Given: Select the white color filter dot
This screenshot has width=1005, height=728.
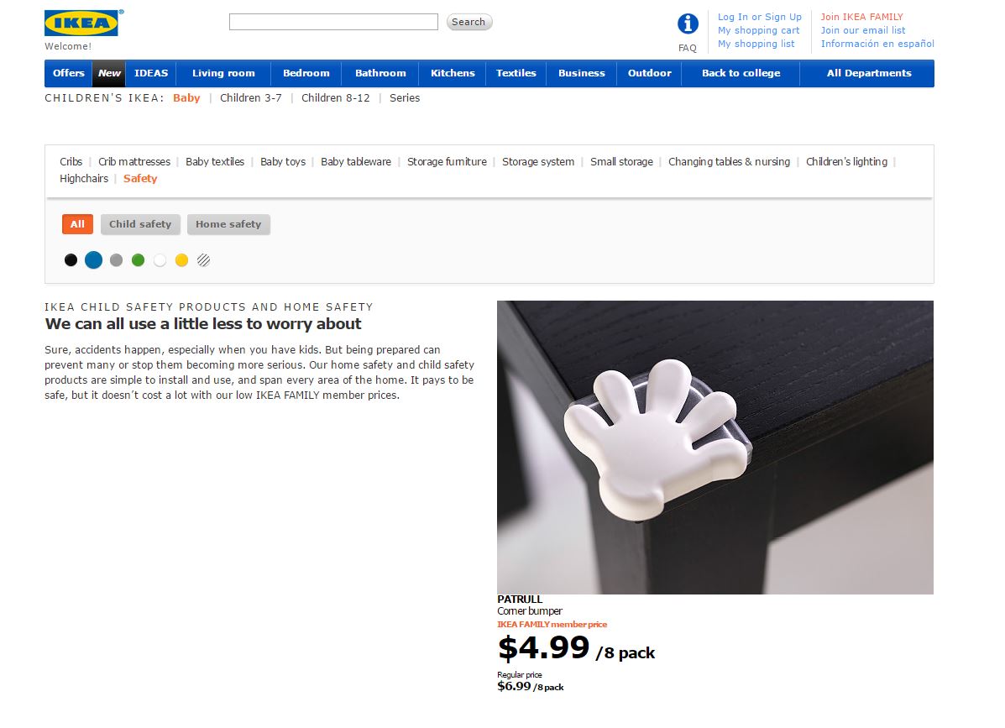Looking at the screenshot, I should [160, 260].
